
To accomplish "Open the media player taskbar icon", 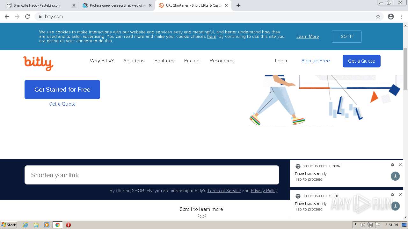I will pos(47,225).
